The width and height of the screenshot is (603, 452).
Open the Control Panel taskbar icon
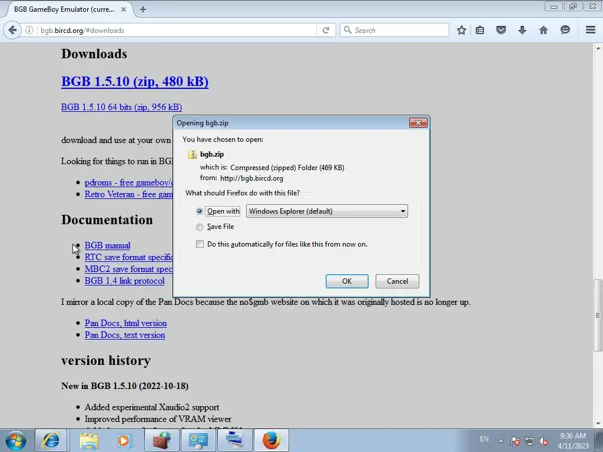[x=198, y=440]
